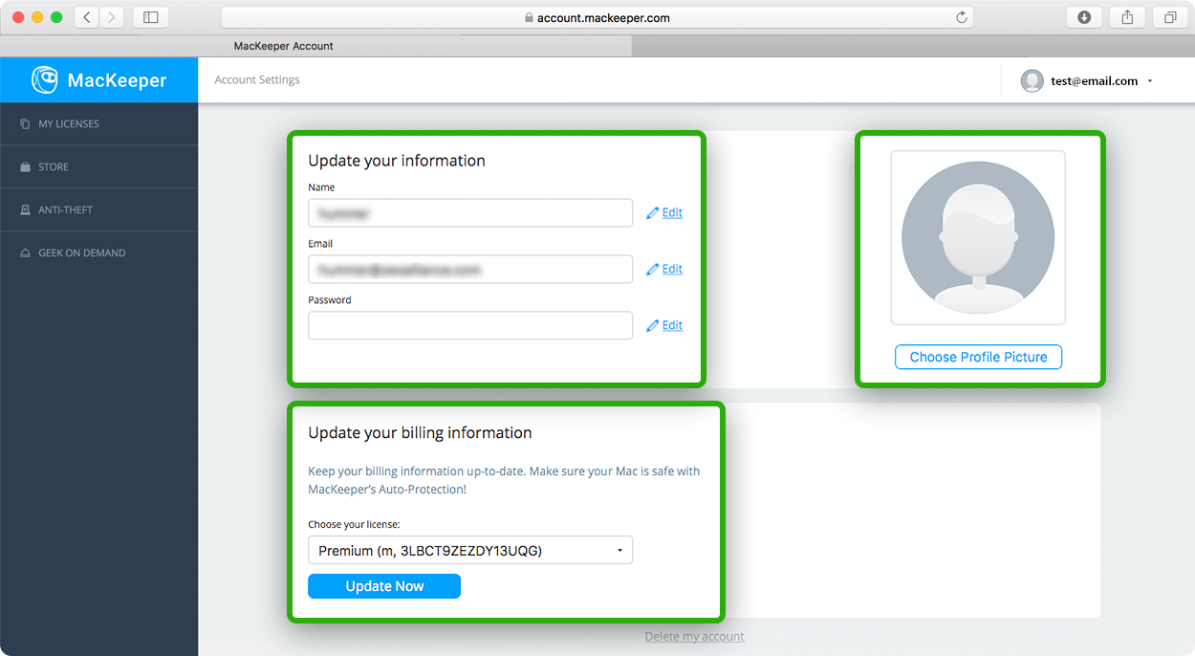Image resolution: width=1195 pixels, height=656 pixels.
Task: Toggle the Safari sidebar button
Action: (150, 17)
